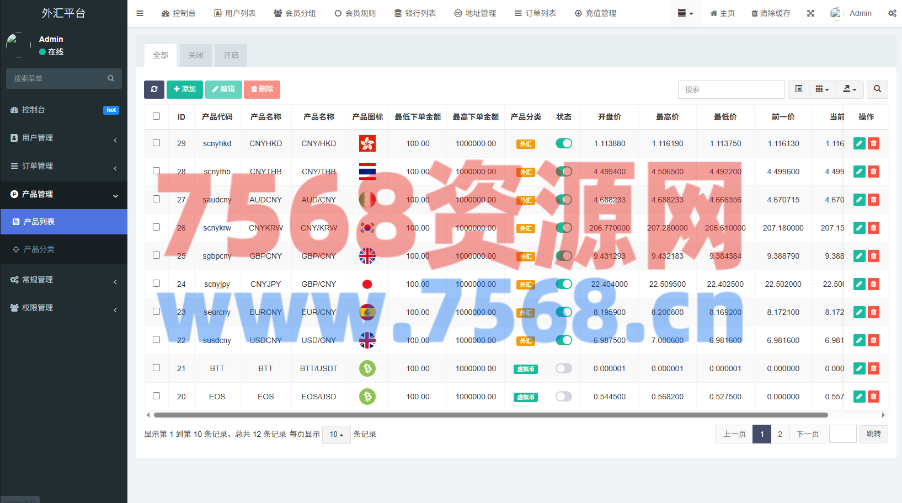Toggle the card view icon button
902x503 pixels.
(798, 89)
